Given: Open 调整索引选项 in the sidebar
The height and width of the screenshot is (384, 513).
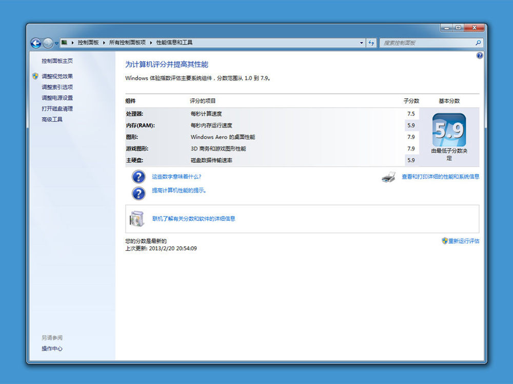Looking at the screenshot, I should point(57,87).
